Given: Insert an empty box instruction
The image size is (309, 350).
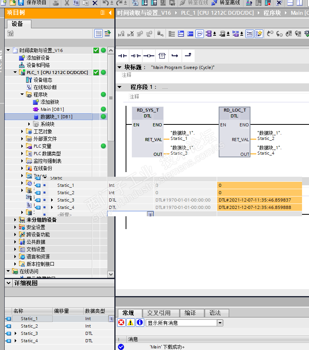Looking at the screenshot, I should 162,55.
